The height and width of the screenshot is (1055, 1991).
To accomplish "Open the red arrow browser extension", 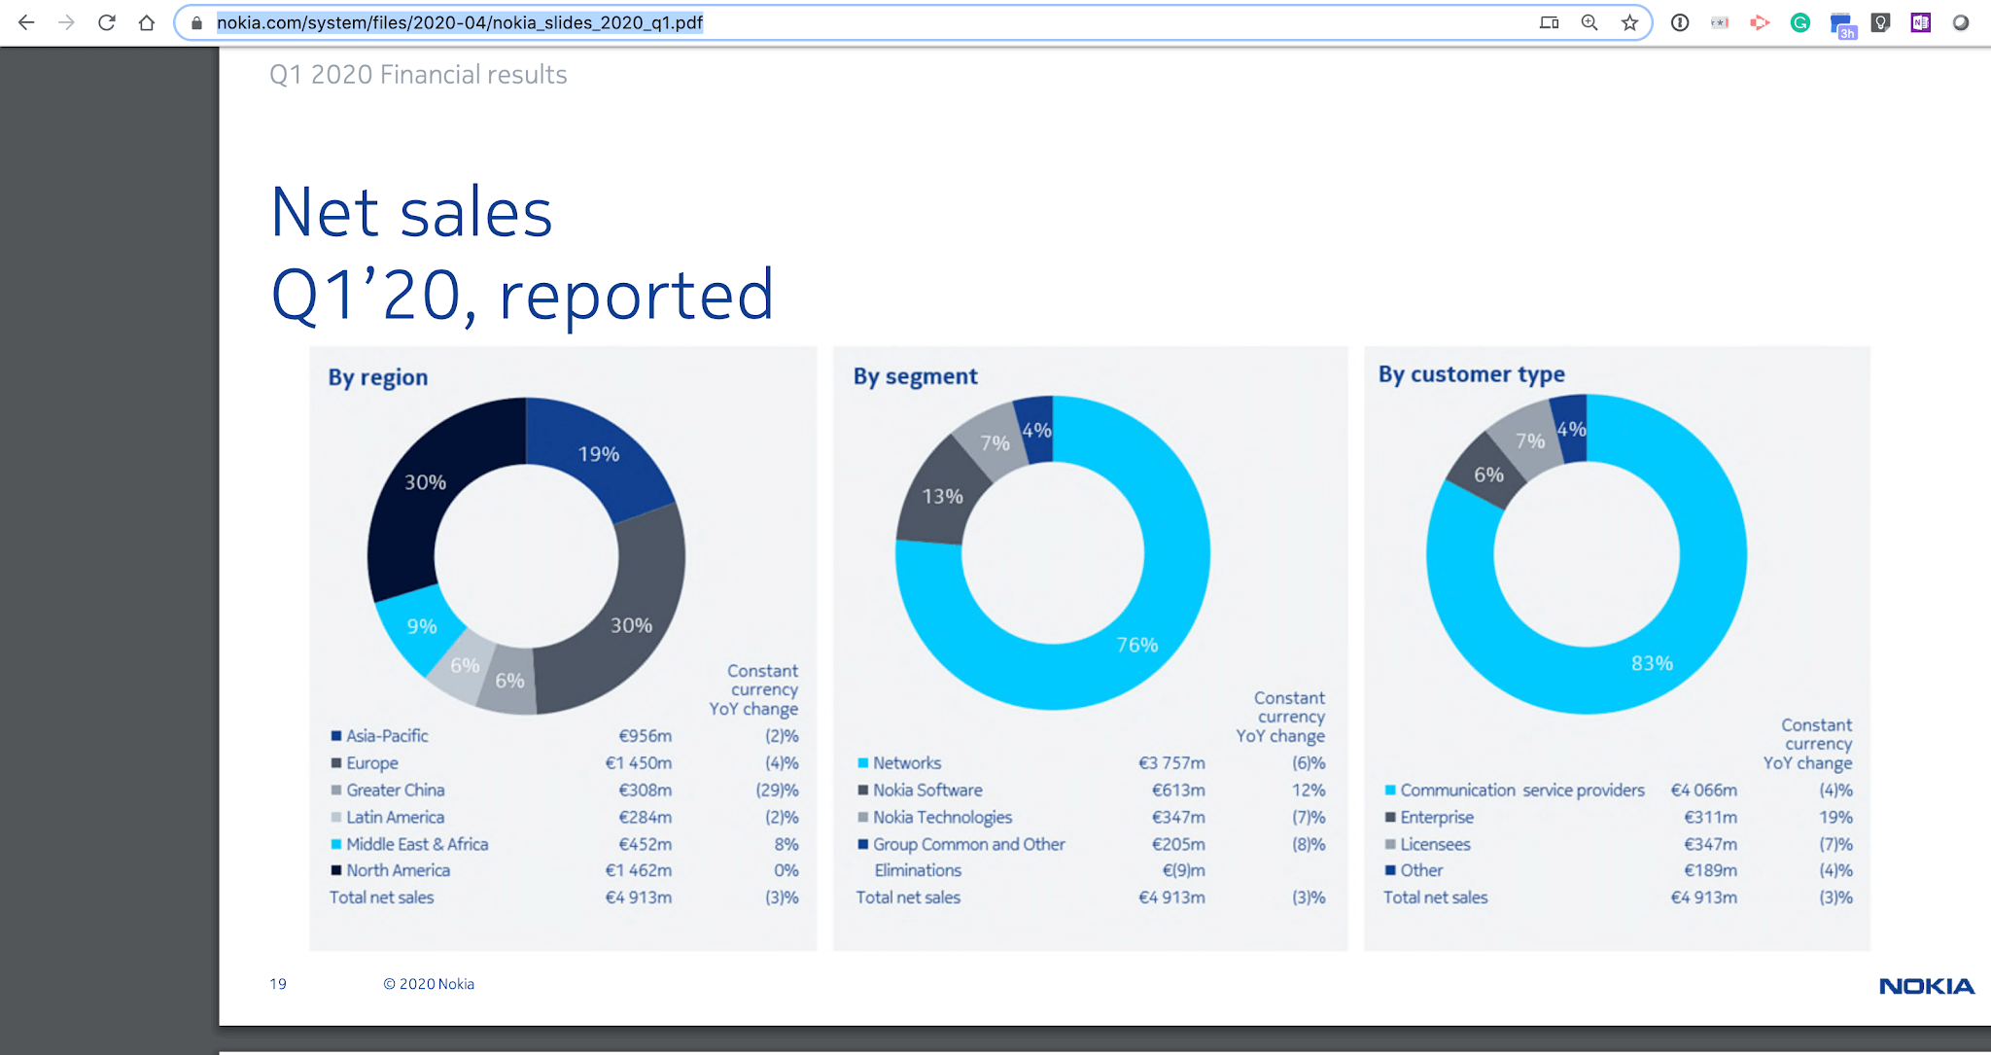I will coord(1760,21).
